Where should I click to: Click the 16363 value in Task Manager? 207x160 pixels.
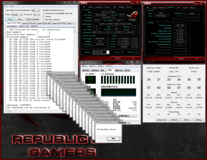(106, 102)
